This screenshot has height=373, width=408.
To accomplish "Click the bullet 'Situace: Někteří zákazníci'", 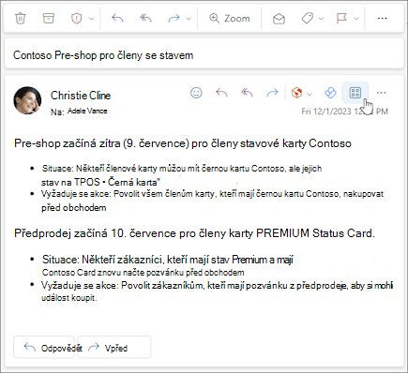I will pyautogui.click(x=168, y=260).
